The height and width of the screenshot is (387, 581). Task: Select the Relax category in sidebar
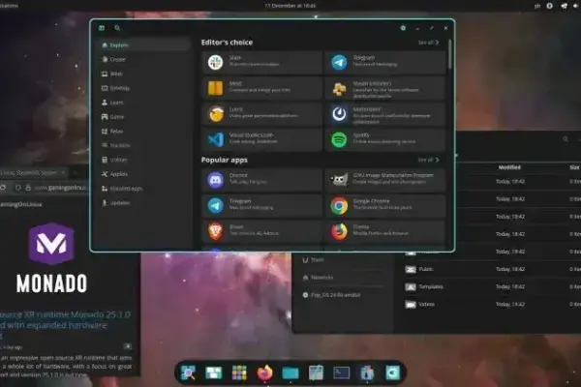144,132
